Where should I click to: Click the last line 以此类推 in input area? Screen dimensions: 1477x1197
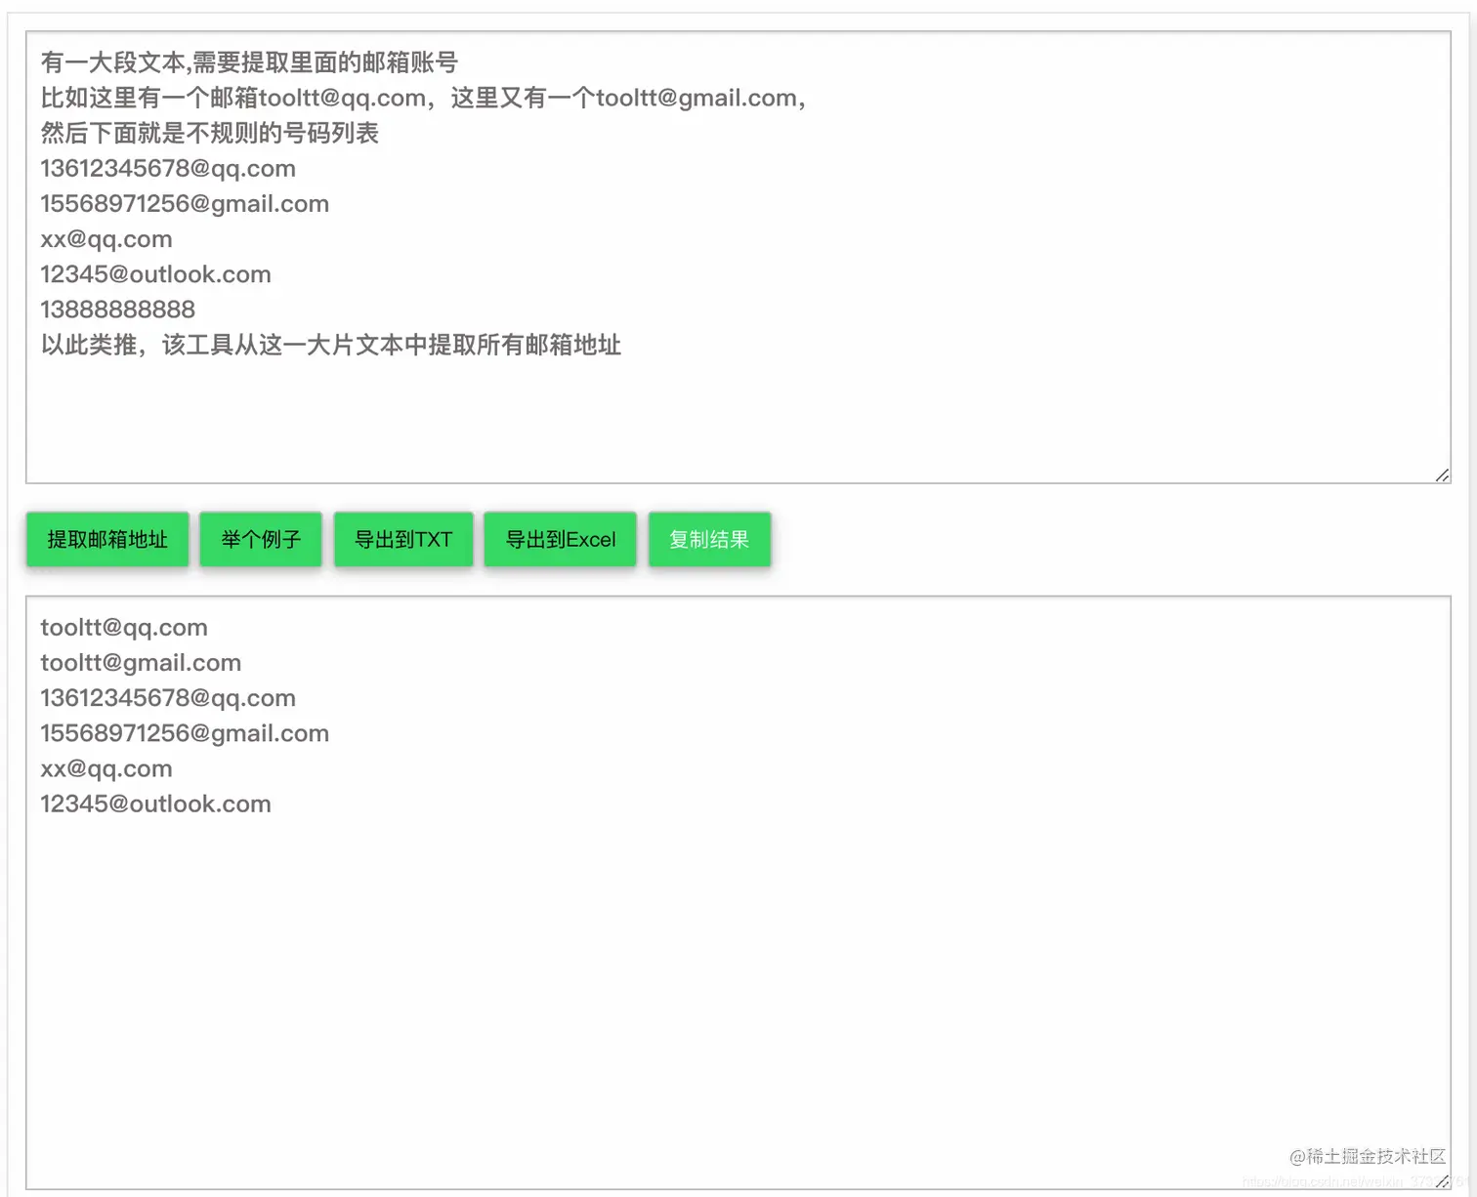coord(331,345)
